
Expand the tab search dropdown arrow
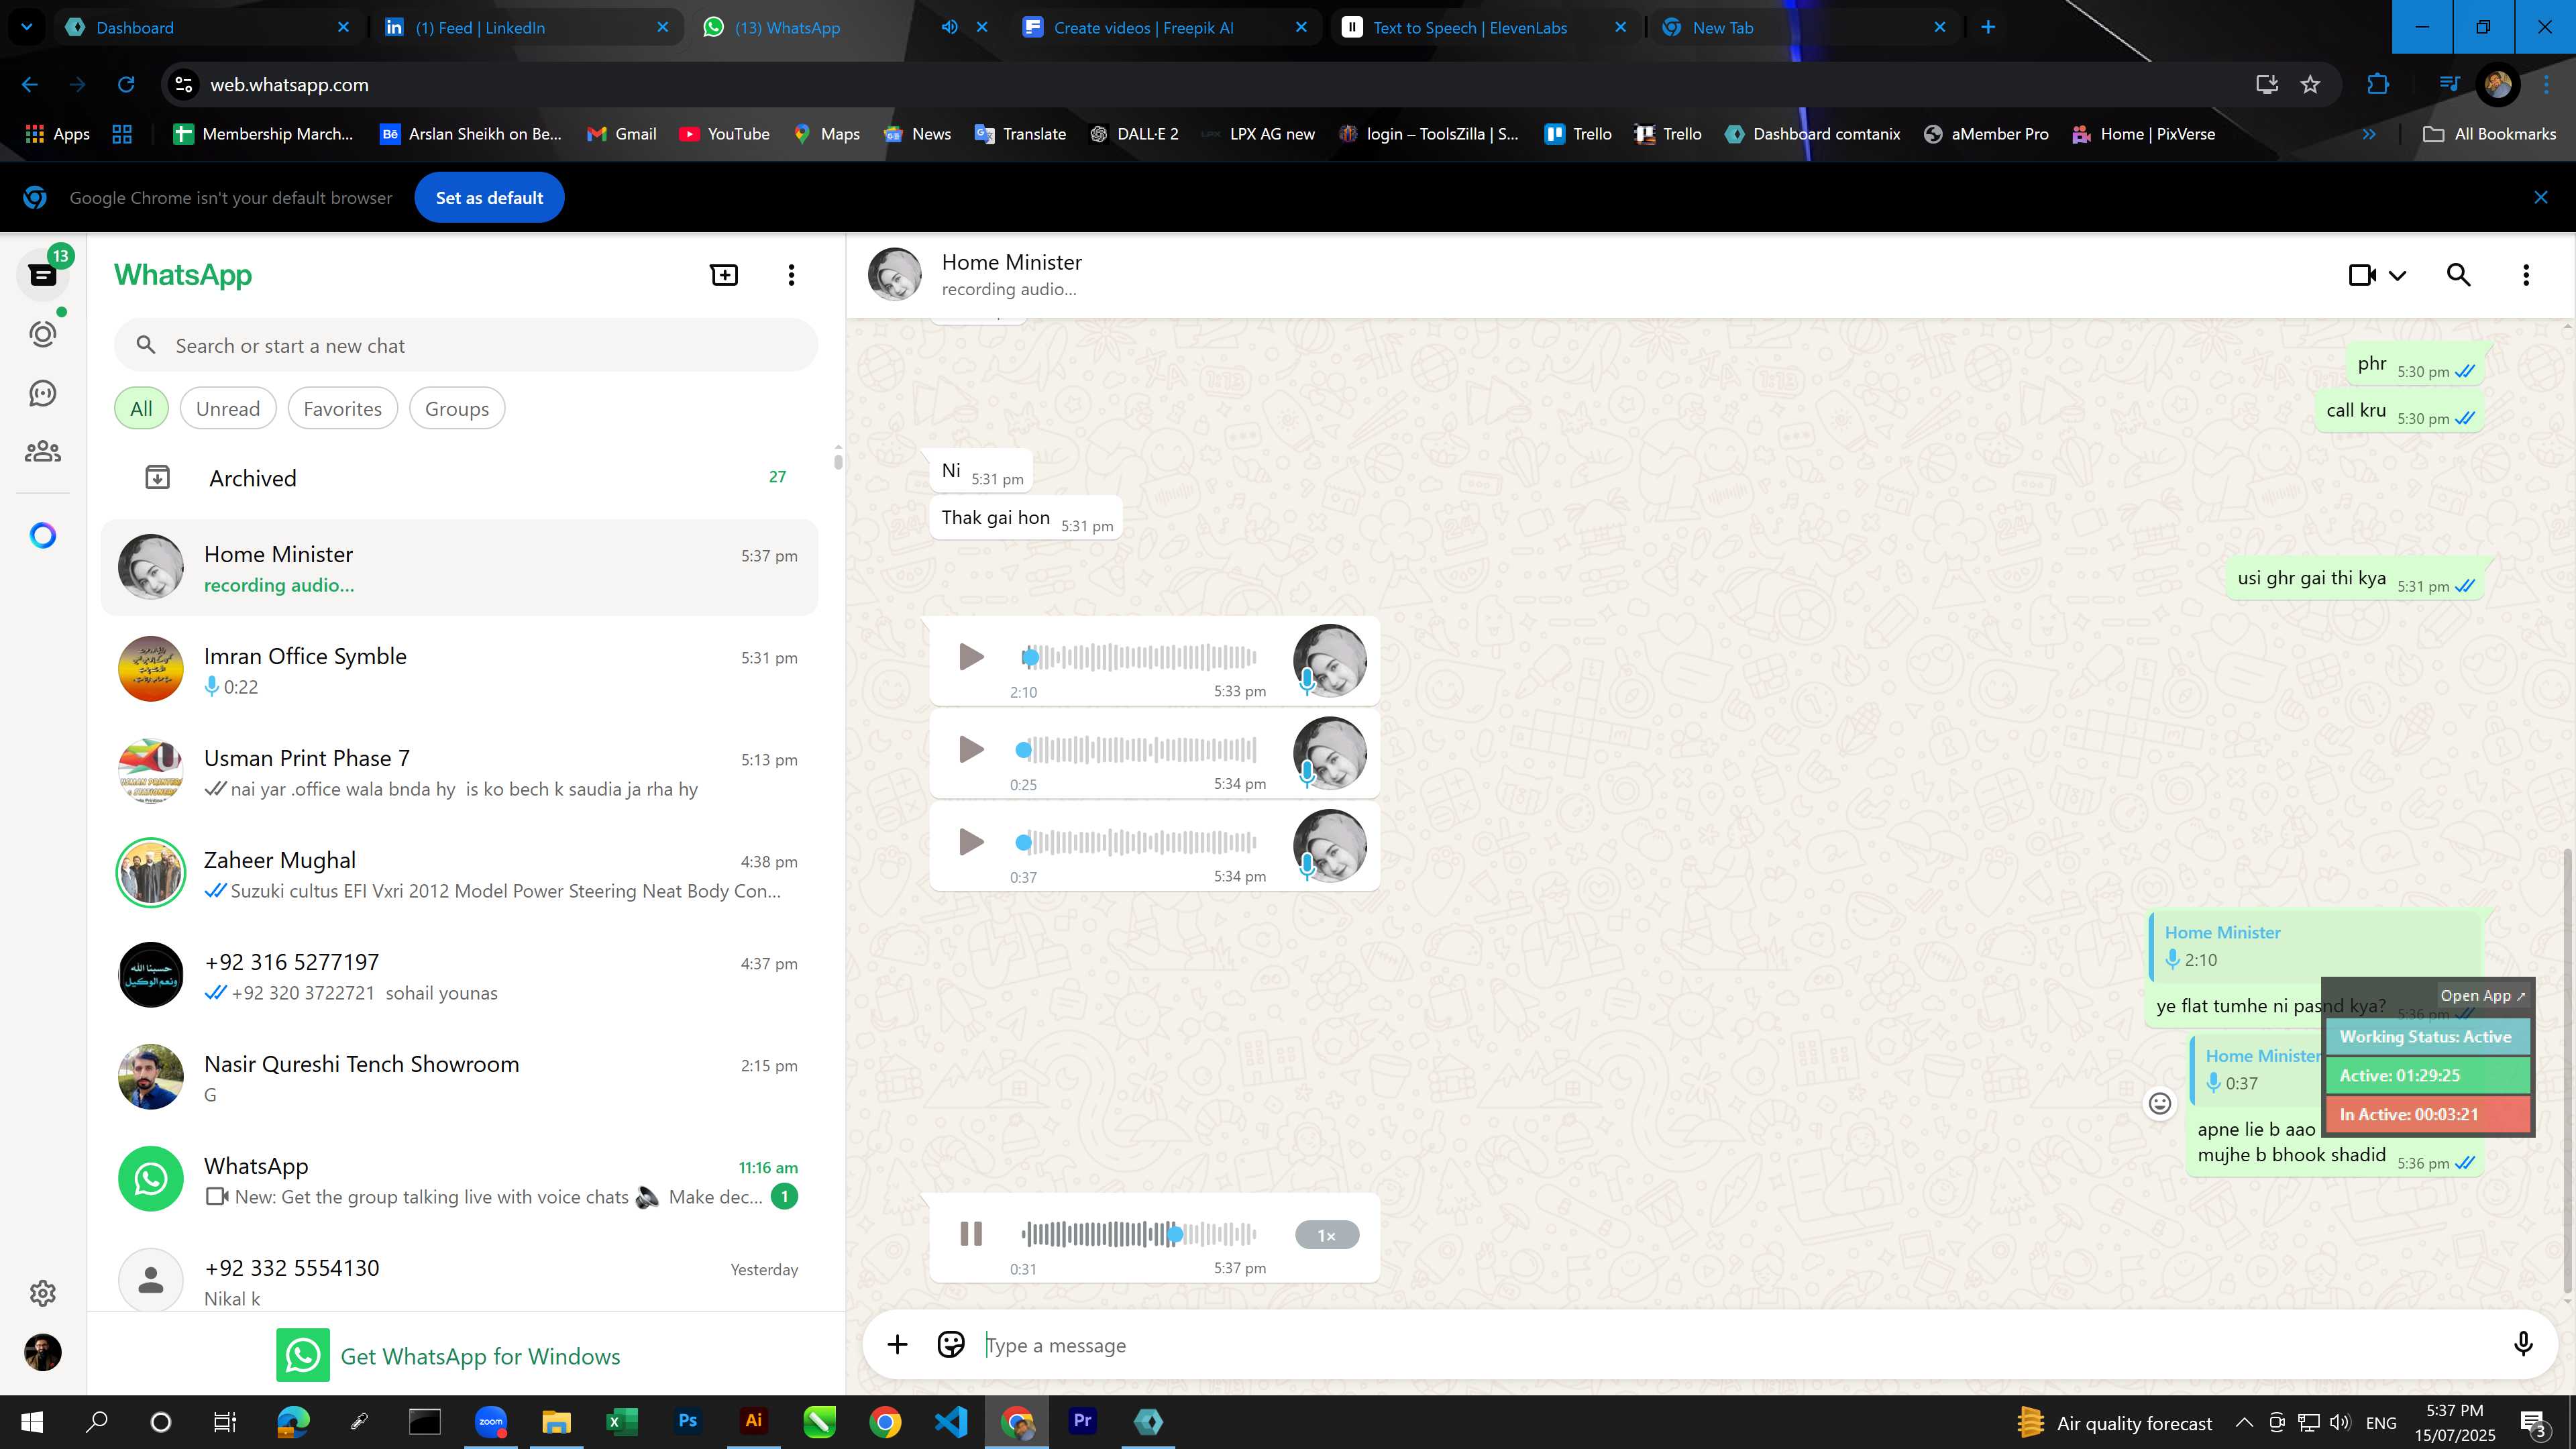coord(27,27)
